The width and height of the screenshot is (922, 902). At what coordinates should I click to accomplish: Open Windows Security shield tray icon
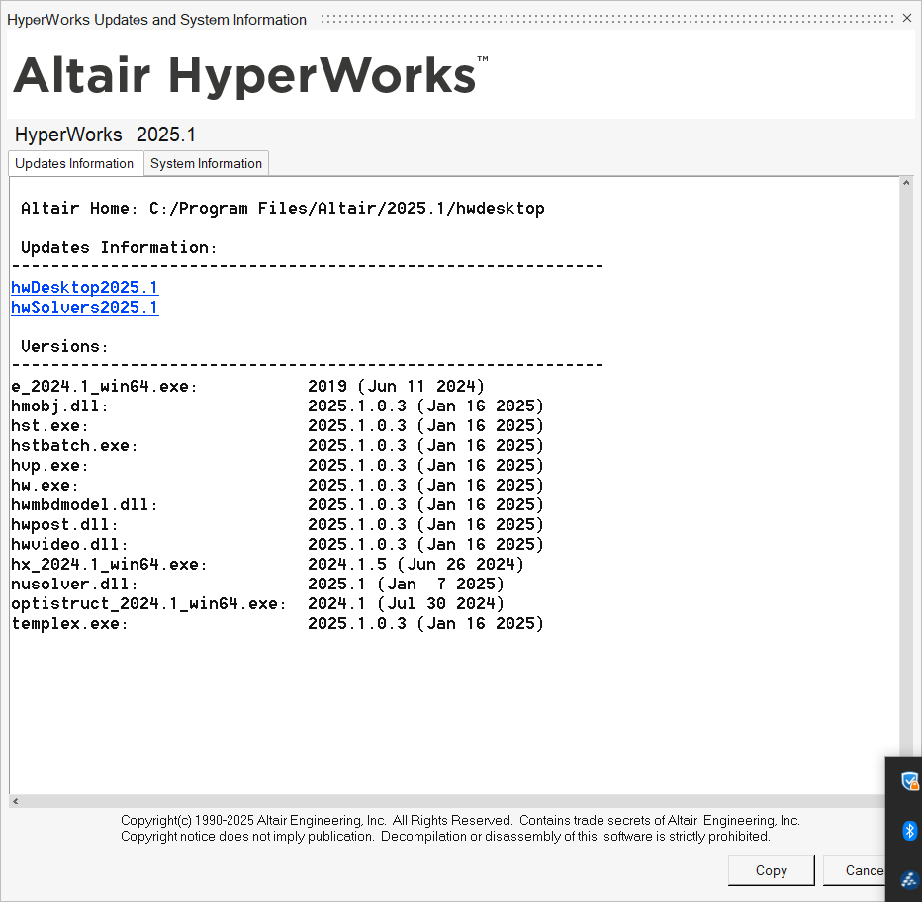[x=909, y=781]
